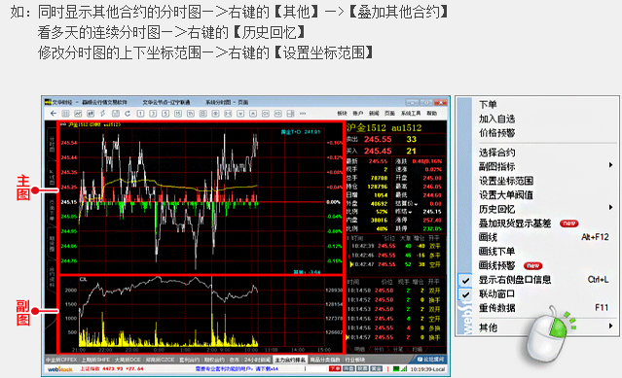Switch to the 24小时新闻 tab

[257, 360]
